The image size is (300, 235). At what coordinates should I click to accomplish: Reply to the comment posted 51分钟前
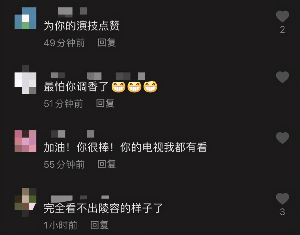coord(105,103)
